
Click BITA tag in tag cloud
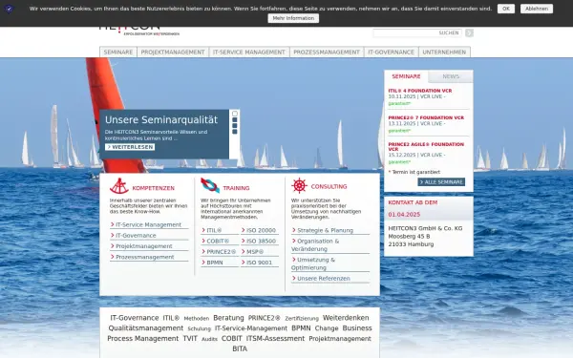[240, 348]
